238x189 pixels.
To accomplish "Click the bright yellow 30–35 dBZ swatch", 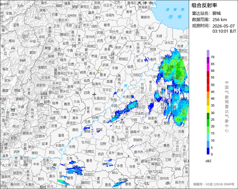I will [x=208, y=109].
